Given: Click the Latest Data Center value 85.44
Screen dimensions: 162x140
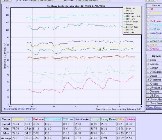Looking at the screenshot, I should pos(78,124).
